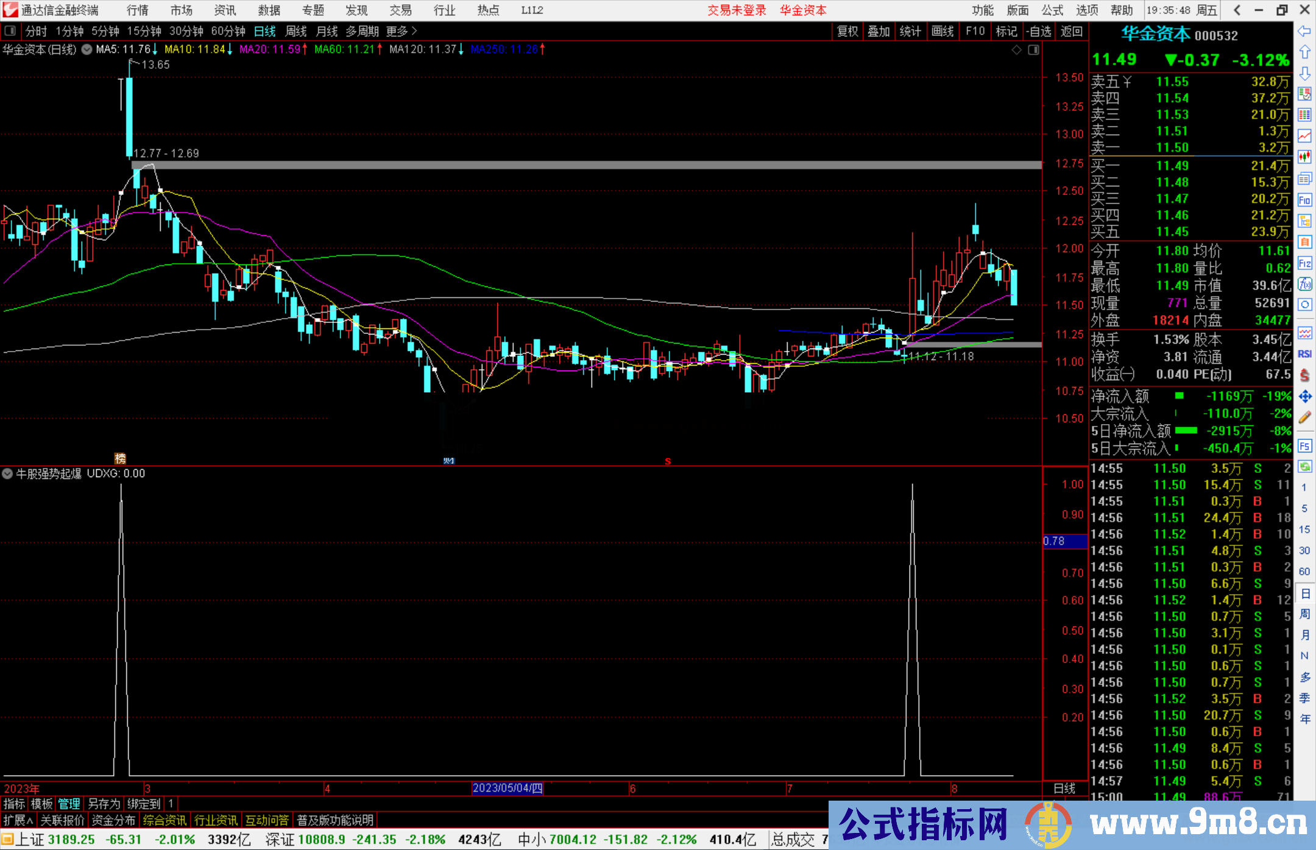
Task: Open the 卖五 order book dropdown arrow
Action: [1127, 82]
